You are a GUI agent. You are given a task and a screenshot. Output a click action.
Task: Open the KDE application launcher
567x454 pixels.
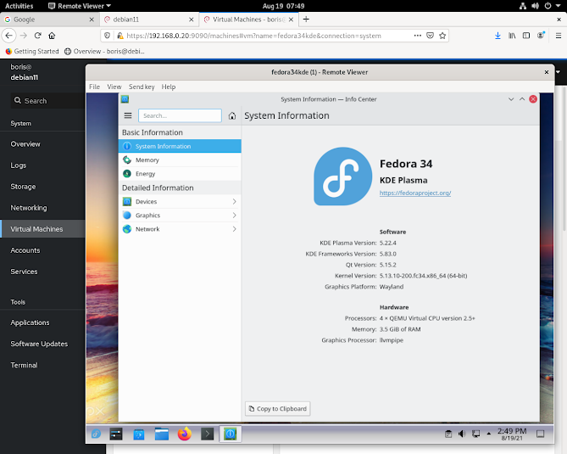click(x=96, y=434)
